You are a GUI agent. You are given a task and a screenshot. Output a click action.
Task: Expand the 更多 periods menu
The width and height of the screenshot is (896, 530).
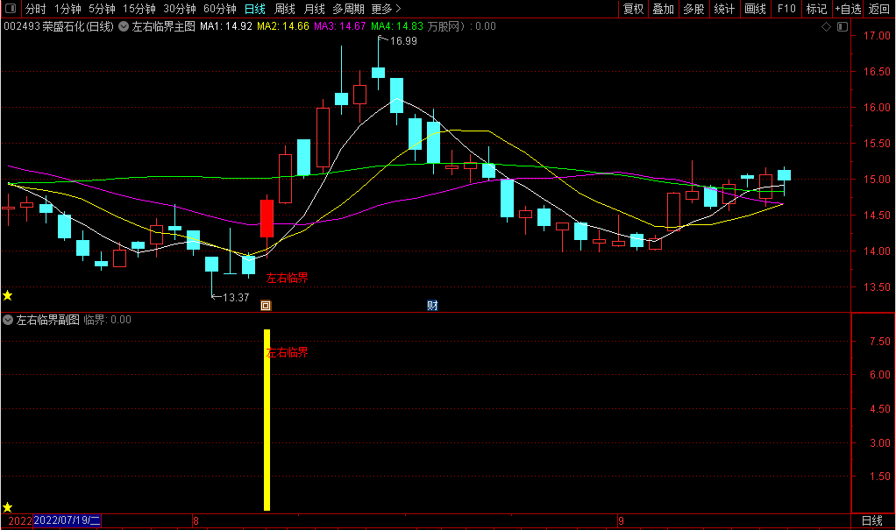(386, 9)
